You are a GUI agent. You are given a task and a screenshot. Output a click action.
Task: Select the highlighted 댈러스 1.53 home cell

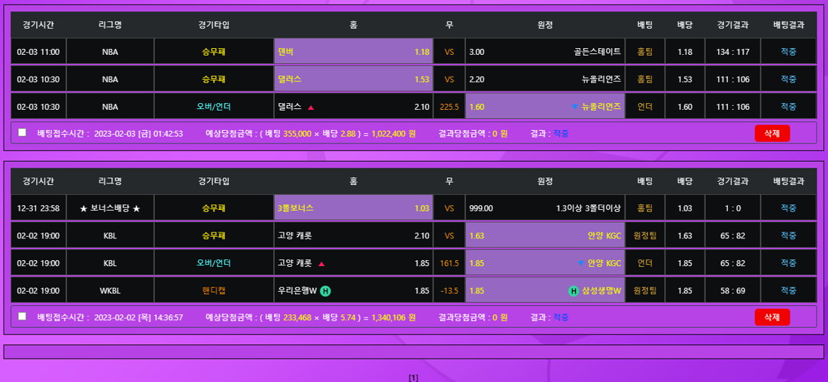(x=353, y=79)
